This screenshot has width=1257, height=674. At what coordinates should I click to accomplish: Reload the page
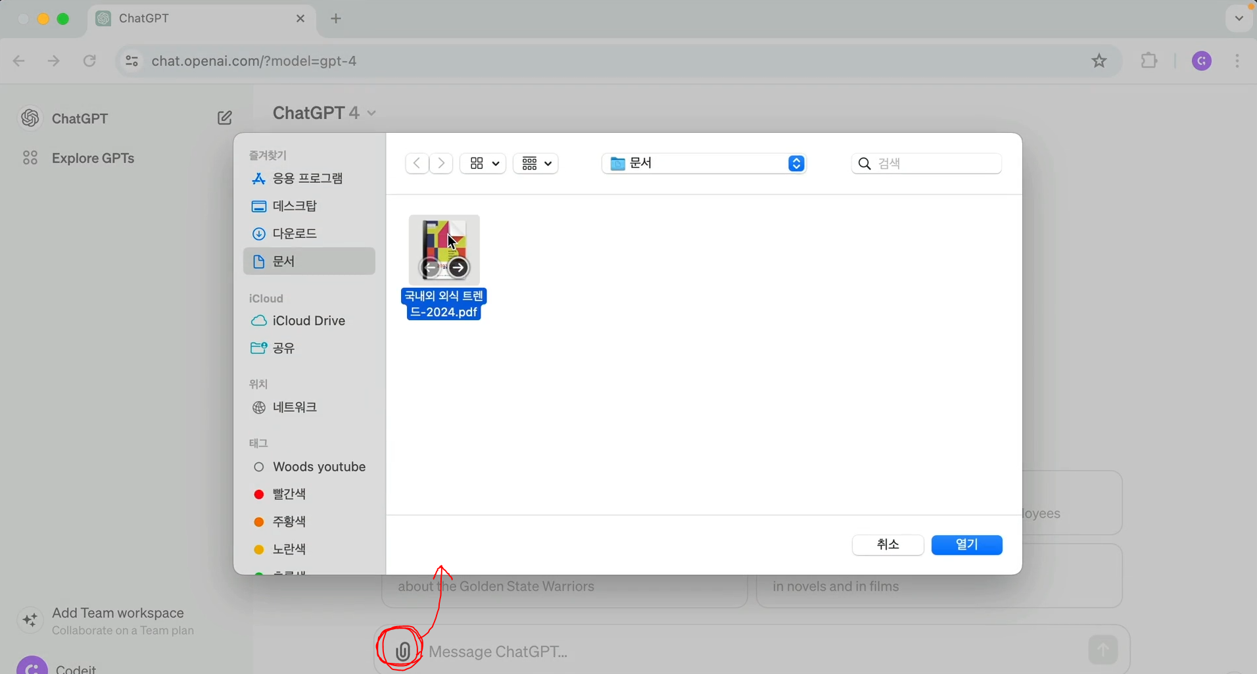coord(89,60)
